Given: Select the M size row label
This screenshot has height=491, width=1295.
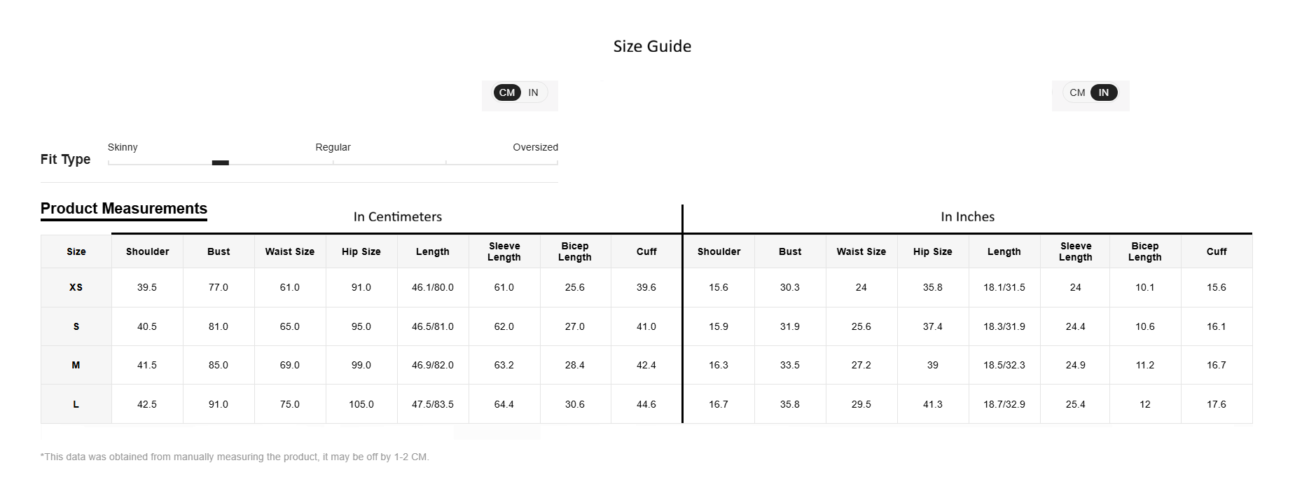Looking at the screenshot, I should point(76,365).
